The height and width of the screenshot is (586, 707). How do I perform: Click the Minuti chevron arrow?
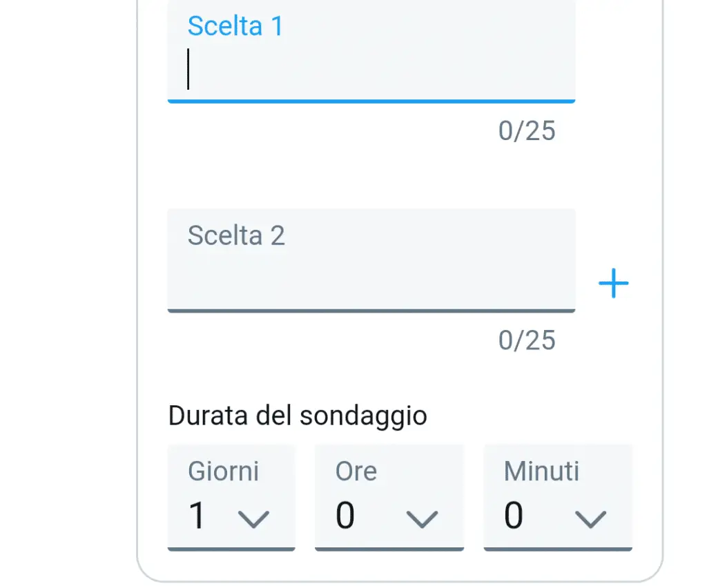coord(592,518)
